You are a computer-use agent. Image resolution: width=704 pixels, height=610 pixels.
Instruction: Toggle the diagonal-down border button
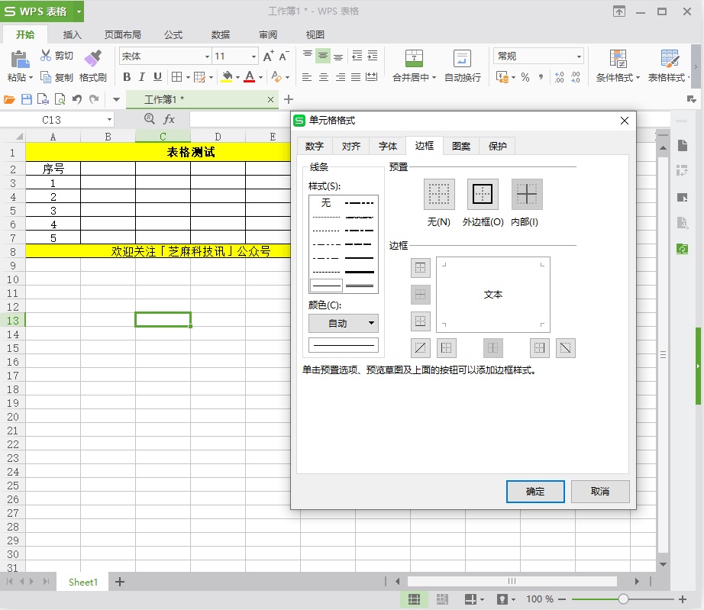565,348
